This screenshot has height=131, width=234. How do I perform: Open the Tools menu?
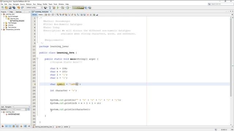pyautogui.click(x=55, y=4)
